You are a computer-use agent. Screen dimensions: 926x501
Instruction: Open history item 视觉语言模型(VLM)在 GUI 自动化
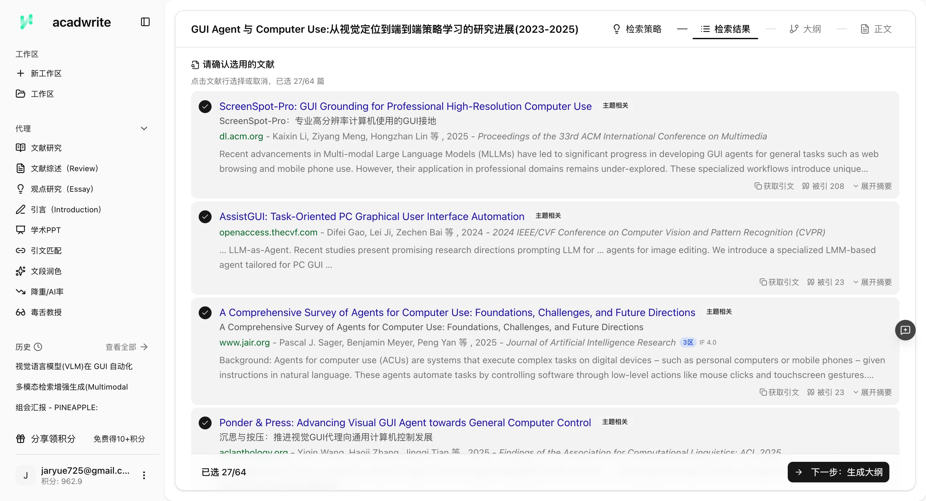74,366
